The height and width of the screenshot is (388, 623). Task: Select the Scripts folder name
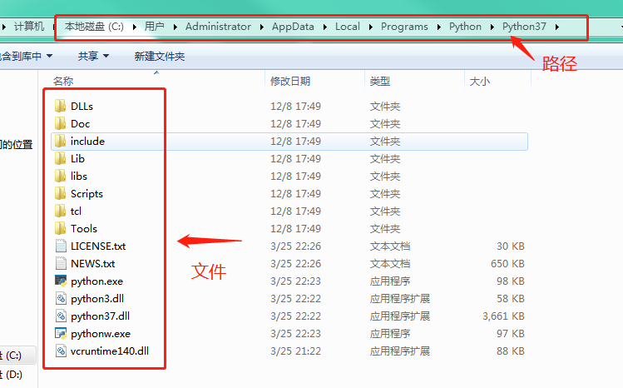pos(87,194)
